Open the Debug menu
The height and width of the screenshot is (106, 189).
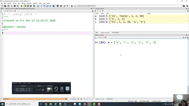23,3
